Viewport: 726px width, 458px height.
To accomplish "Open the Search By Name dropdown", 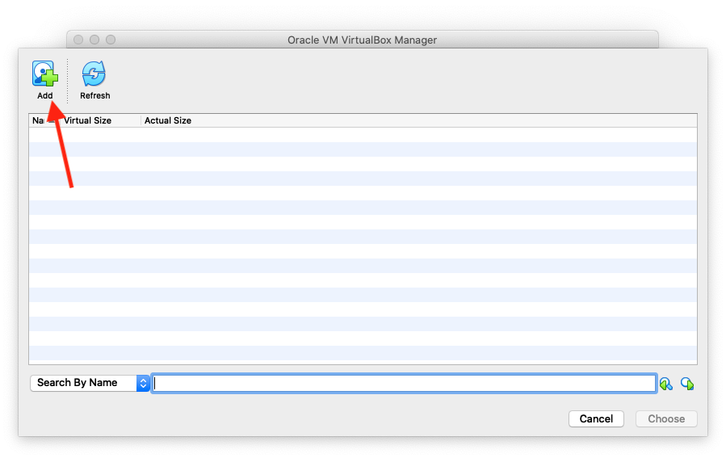I will 90,383.
